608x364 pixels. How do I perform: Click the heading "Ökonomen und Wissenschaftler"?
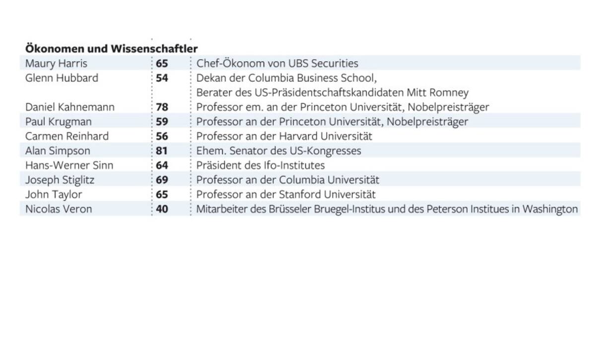111,49
